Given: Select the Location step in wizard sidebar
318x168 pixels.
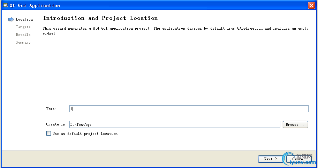Looking at the screenshot, I should point(24,19).
